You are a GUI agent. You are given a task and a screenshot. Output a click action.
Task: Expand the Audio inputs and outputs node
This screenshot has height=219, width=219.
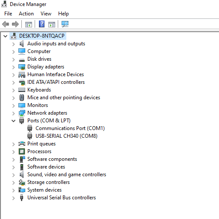coord(13,44)
